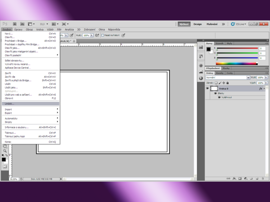Viewport: 270px width, 202px height.
Task: Toggle visibility of Efekty layer effects
Action: click(216, 93)
